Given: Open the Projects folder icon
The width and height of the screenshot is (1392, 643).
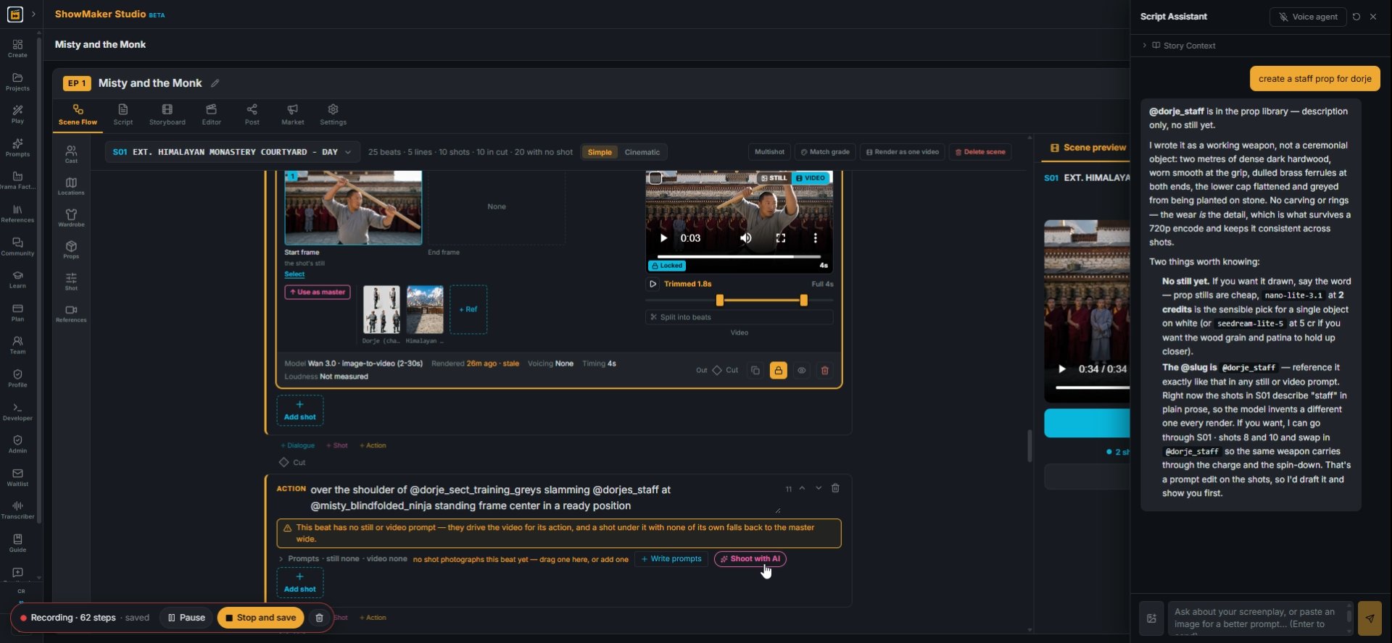Looking at the screenshot, I should point(17,82).
